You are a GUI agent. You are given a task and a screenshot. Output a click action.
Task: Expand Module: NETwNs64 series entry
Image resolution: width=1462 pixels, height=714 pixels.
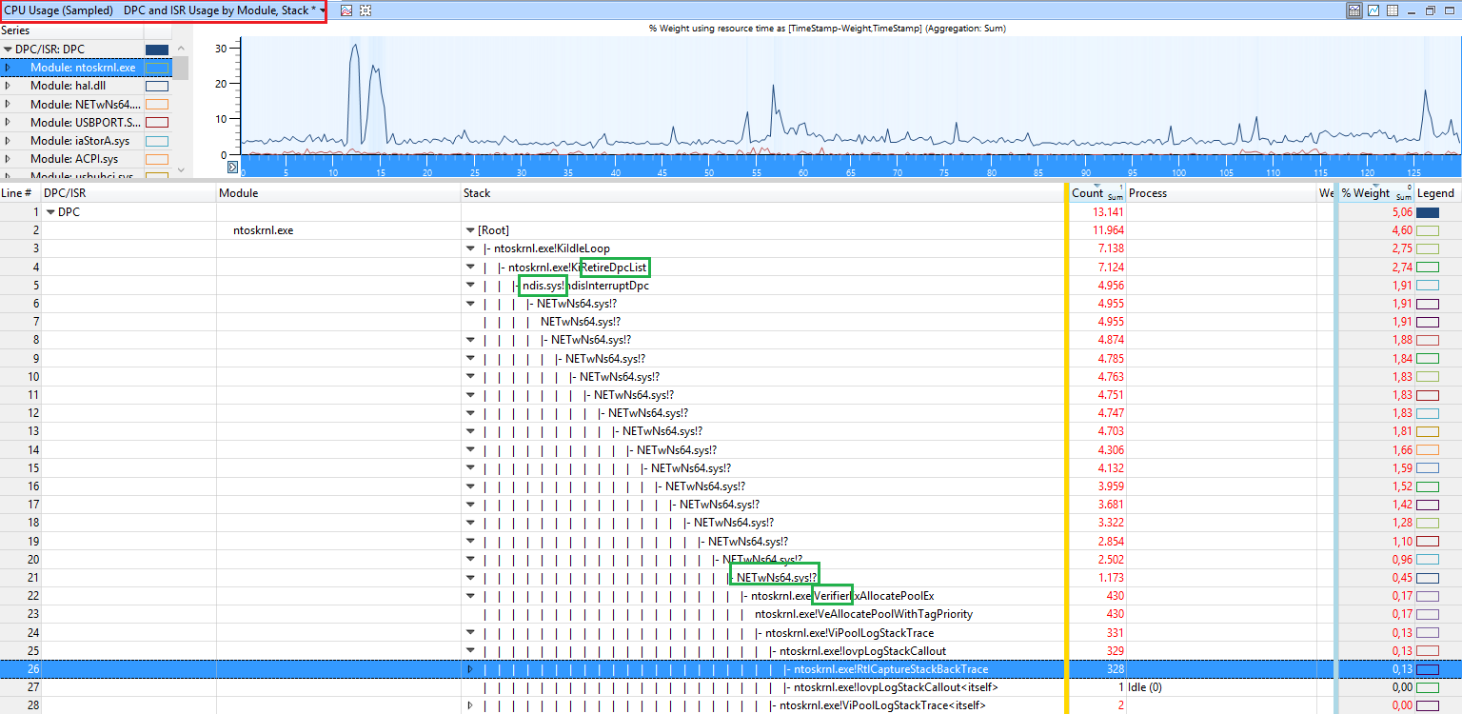(8, 104)
